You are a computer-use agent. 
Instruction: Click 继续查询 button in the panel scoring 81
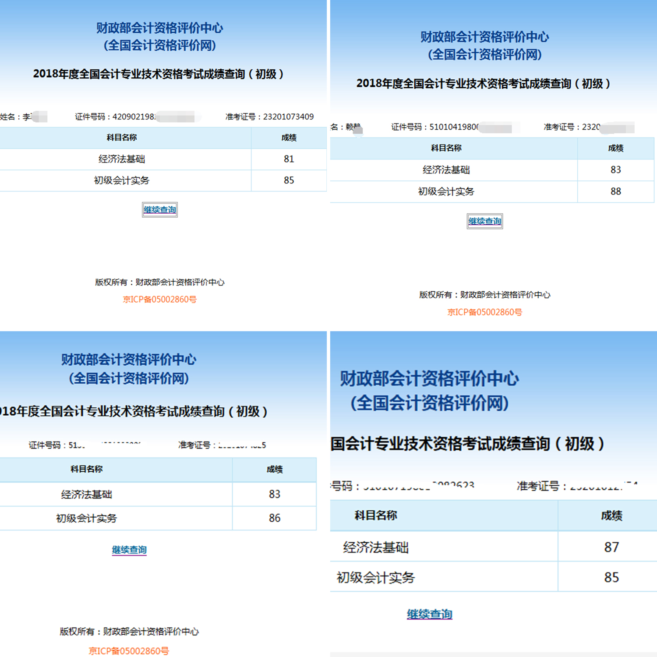(160, 210)
